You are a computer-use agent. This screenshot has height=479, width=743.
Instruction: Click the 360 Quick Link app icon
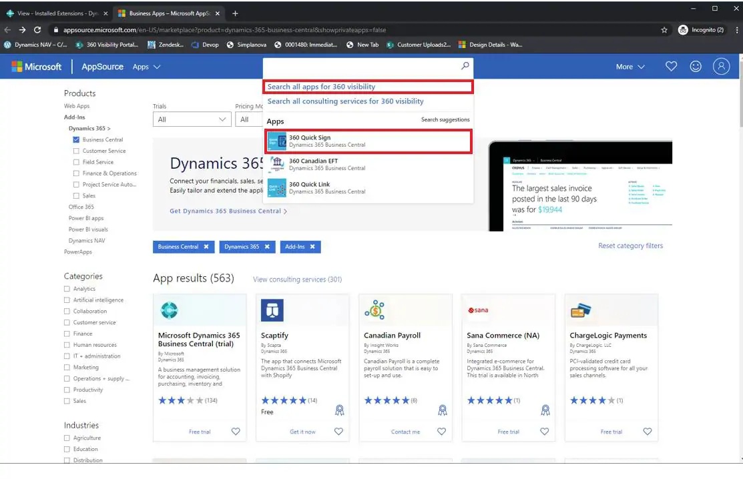point(277,187)
